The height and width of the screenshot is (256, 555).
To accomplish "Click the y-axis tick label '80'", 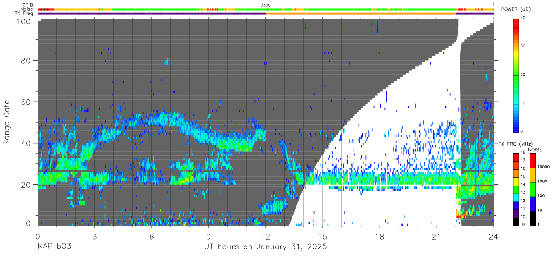I will point(26,60).
